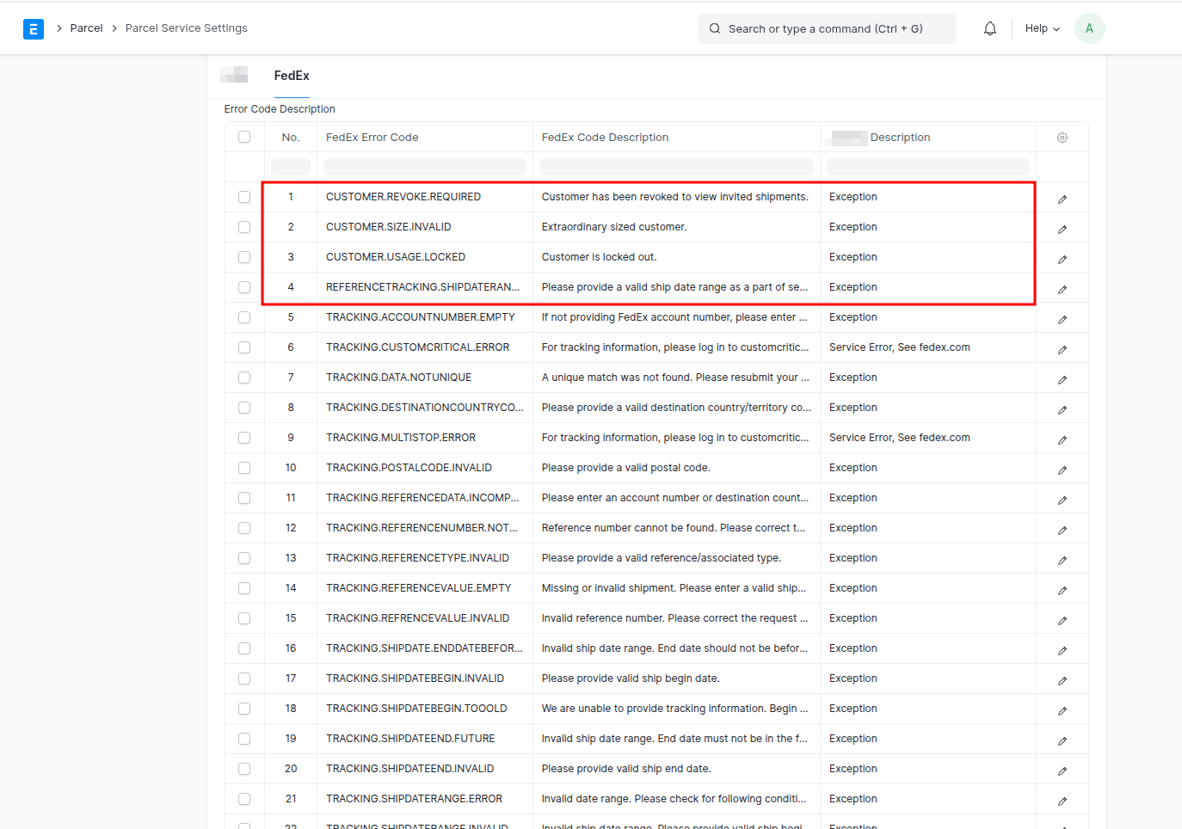The image size is (1182, 829).
Task: Edit row 20 TRACKING.SHIPDATEEND.INVALID pencil icon
Action: [1062, 771]
